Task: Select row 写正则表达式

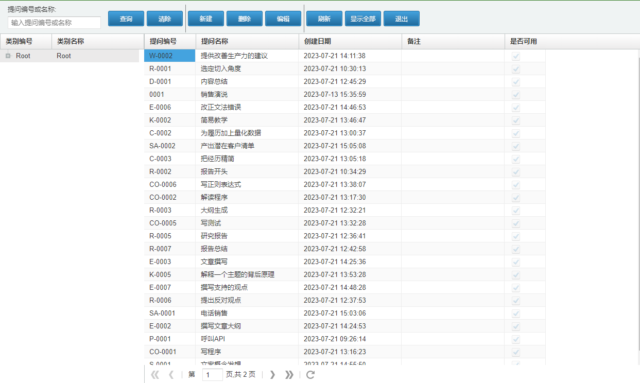Action: [345, 184]
